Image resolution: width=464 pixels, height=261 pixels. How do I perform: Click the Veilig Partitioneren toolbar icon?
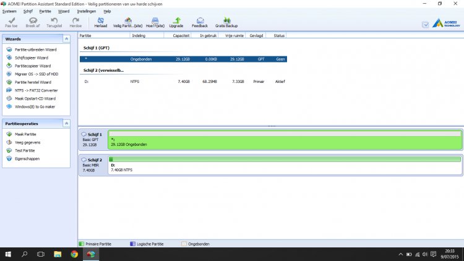pos(126,22)
